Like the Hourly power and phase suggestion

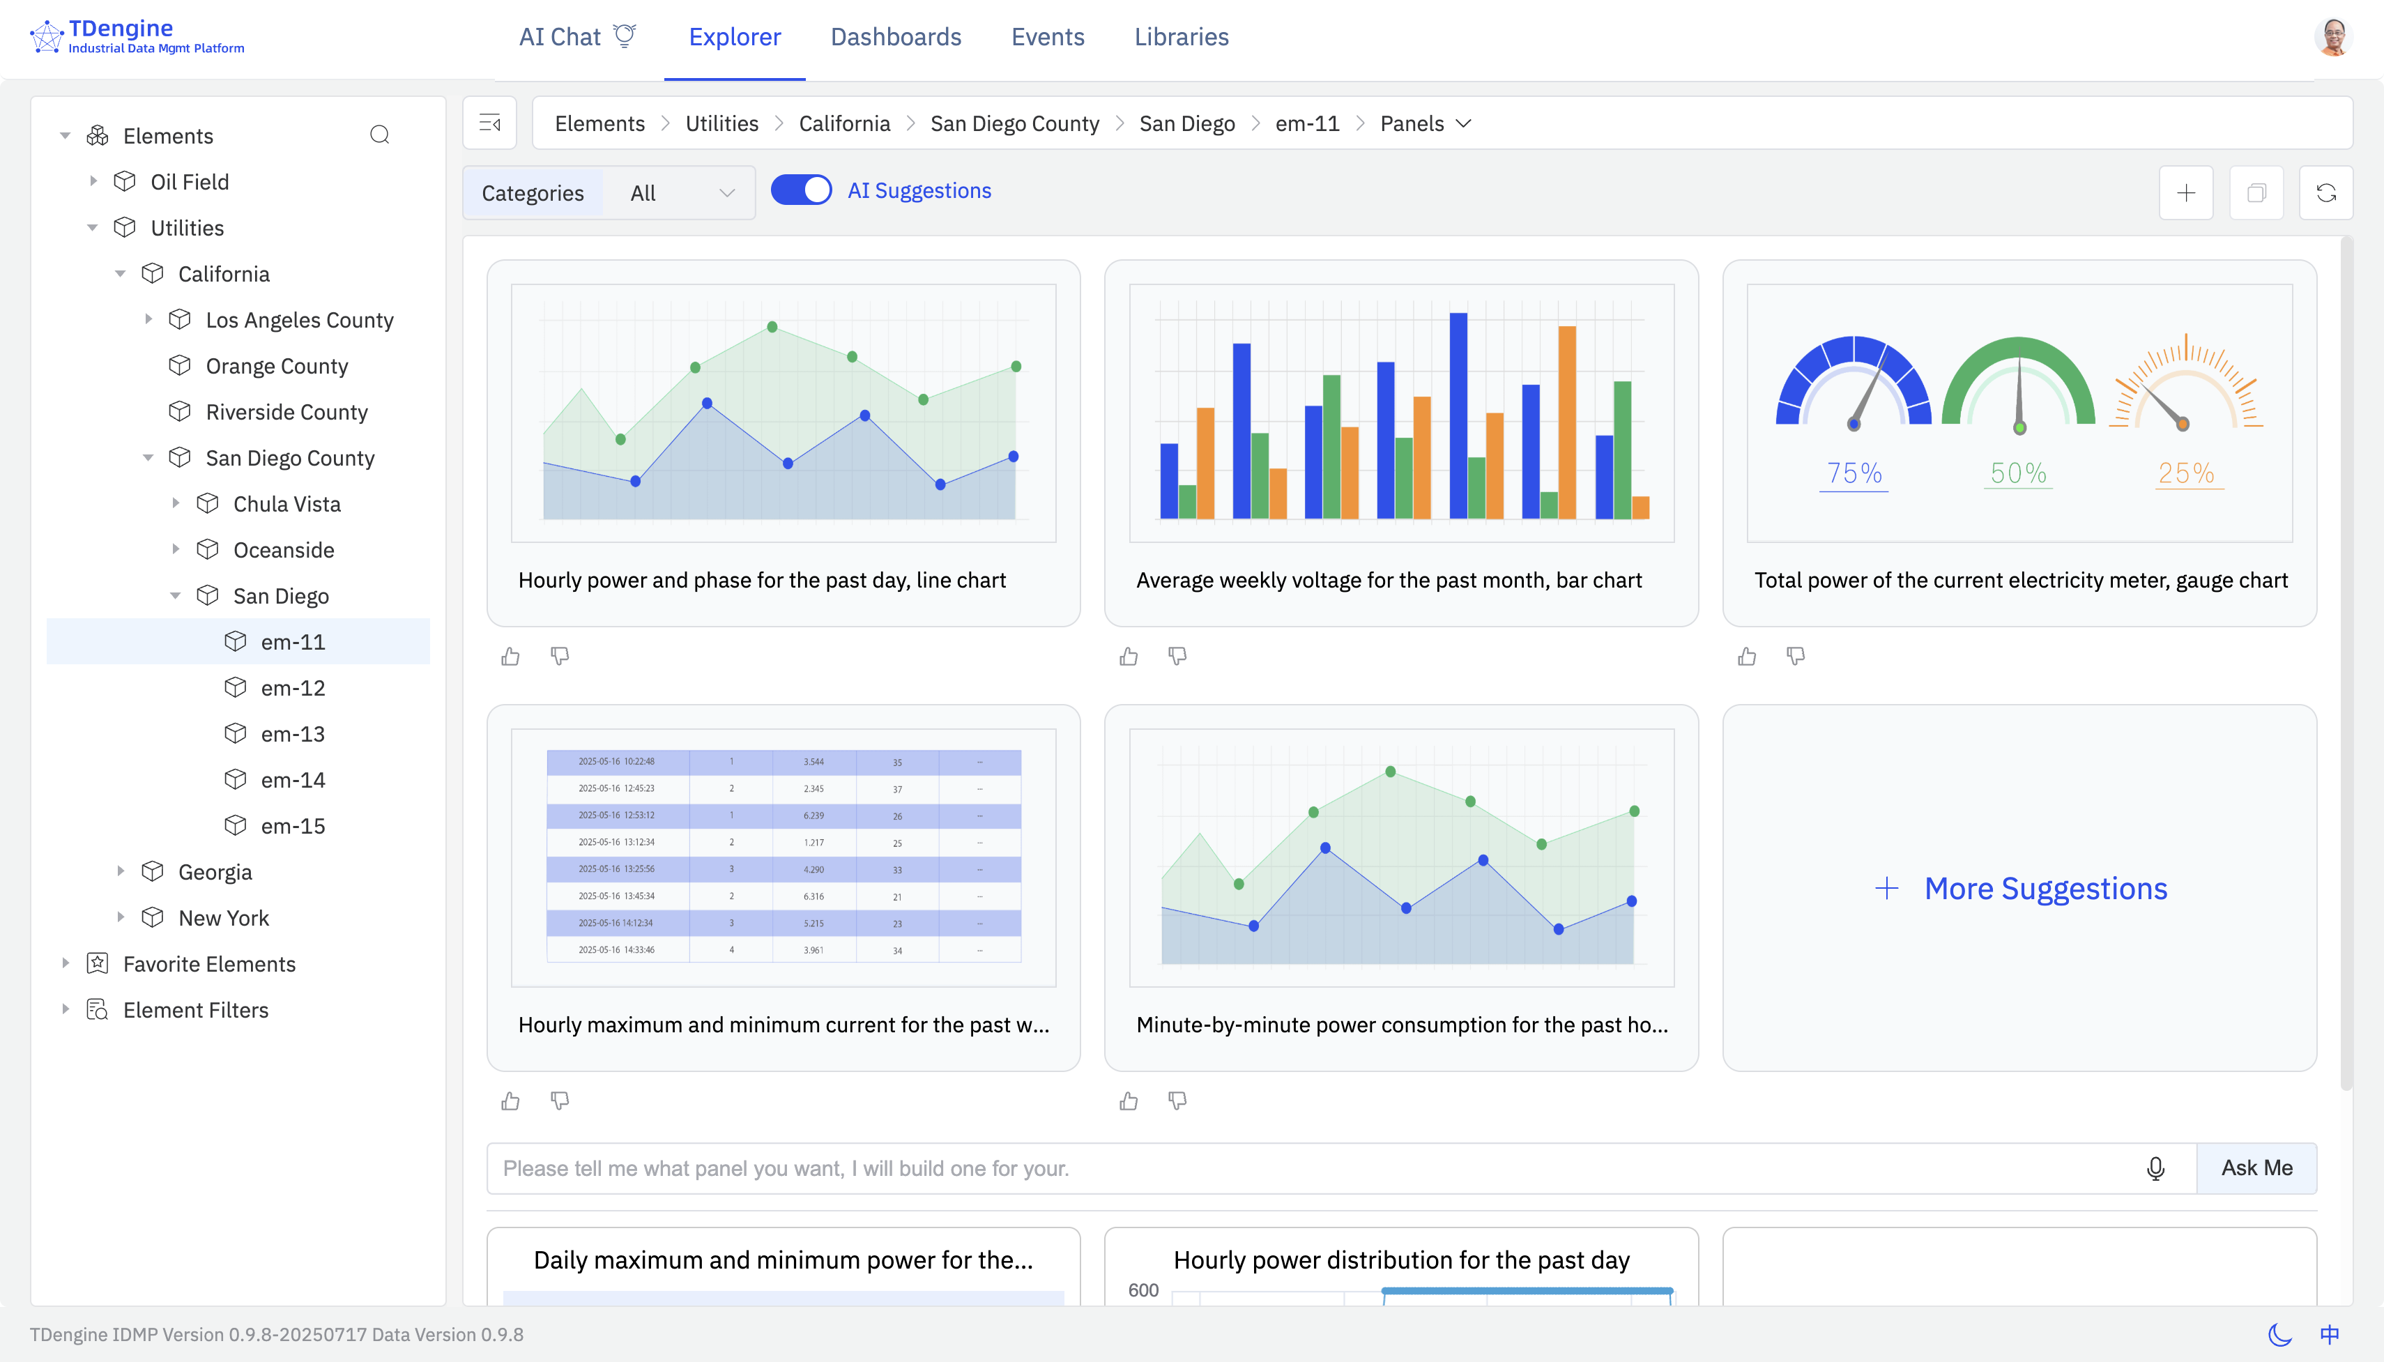pos(511,657)
